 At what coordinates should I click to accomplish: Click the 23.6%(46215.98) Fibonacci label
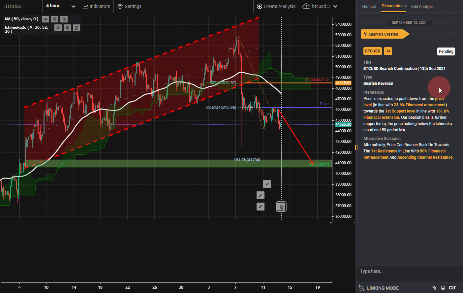[221, 108]
